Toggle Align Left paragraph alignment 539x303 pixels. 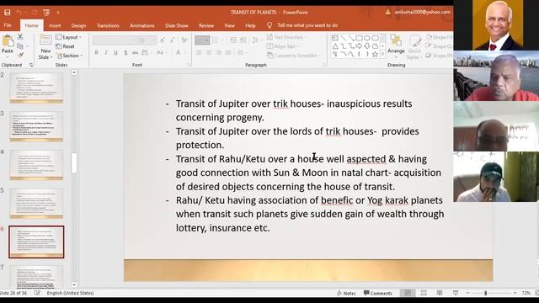click(199, 52)
